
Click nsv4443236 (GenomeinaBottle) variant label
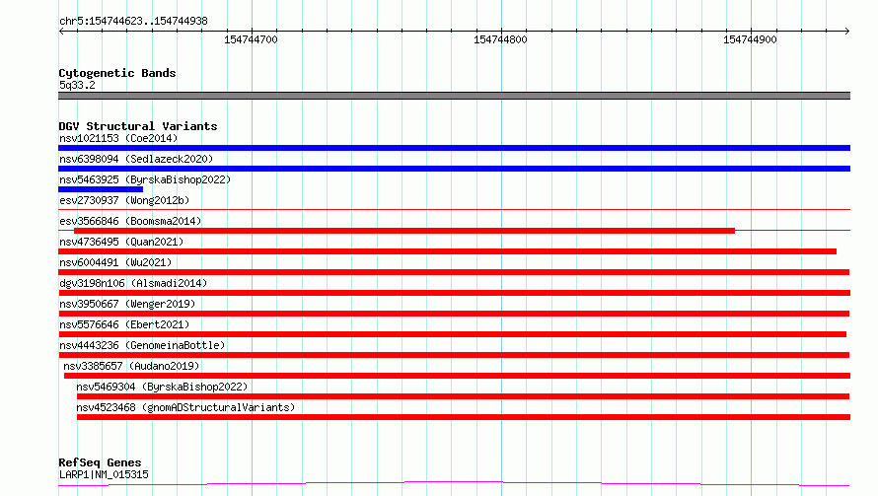pos(142,345)
